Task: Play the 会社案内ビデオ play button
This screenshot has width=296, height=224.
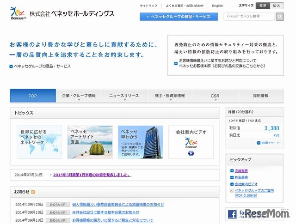Action: (191, 153)
